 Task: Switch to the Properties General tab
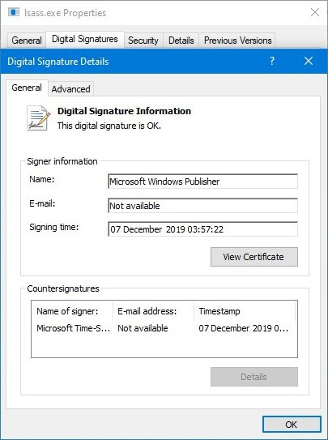(x=27, y=41)
